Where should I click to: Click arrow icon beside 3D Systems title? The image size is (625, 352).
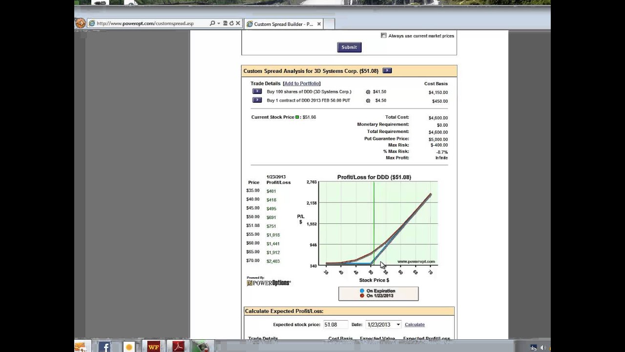[x=387, y=71]
